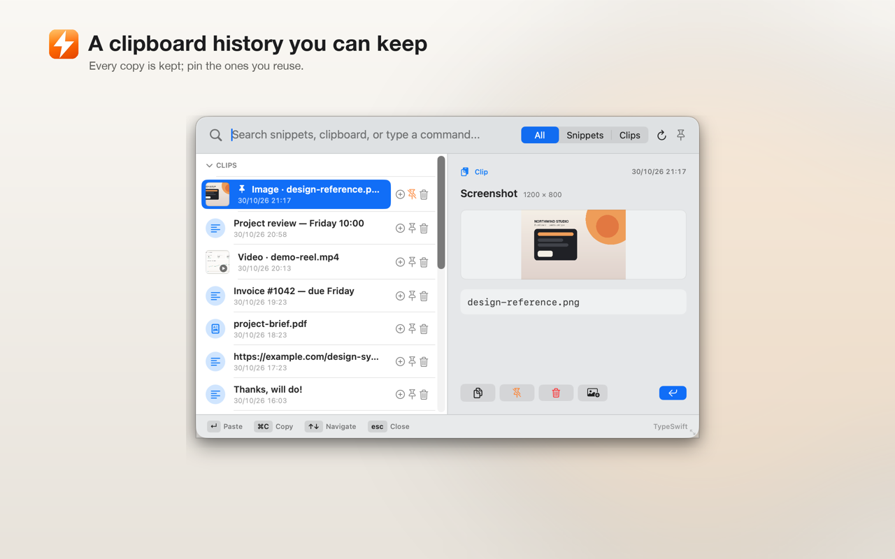This screenshot has height=559, width=895.
Task: Click add icon on Thanks, will do! row
Action: (x=400, y=395)
